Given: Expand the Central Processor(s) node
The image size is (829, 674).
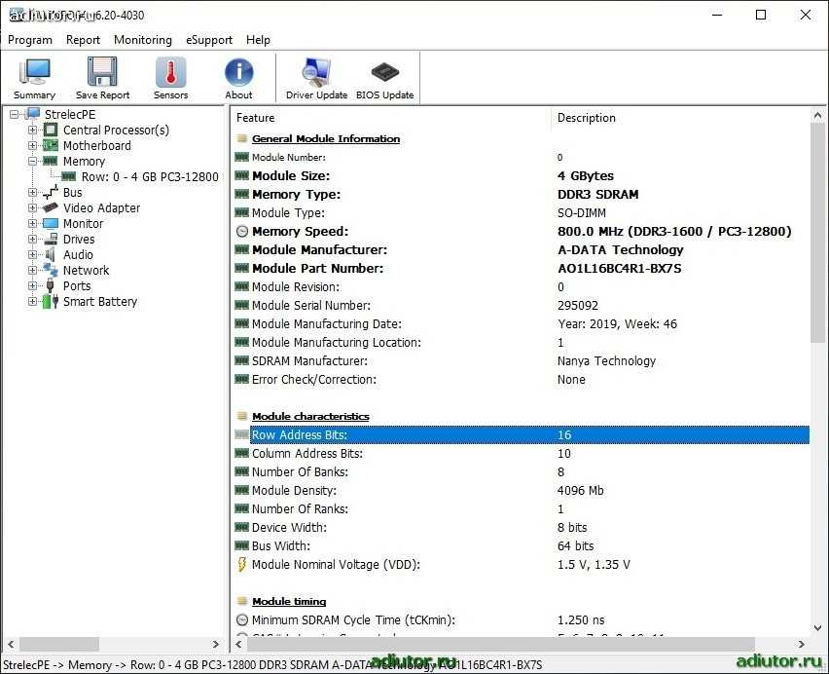Looking at the screenshot, I should coord(33,130).
